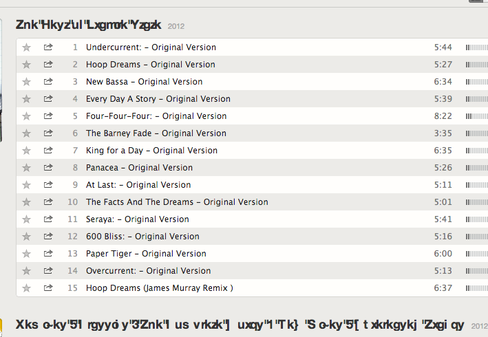Toggle star on New Bassa track
The height and width of the screenshot is (337, 488).
27,82
